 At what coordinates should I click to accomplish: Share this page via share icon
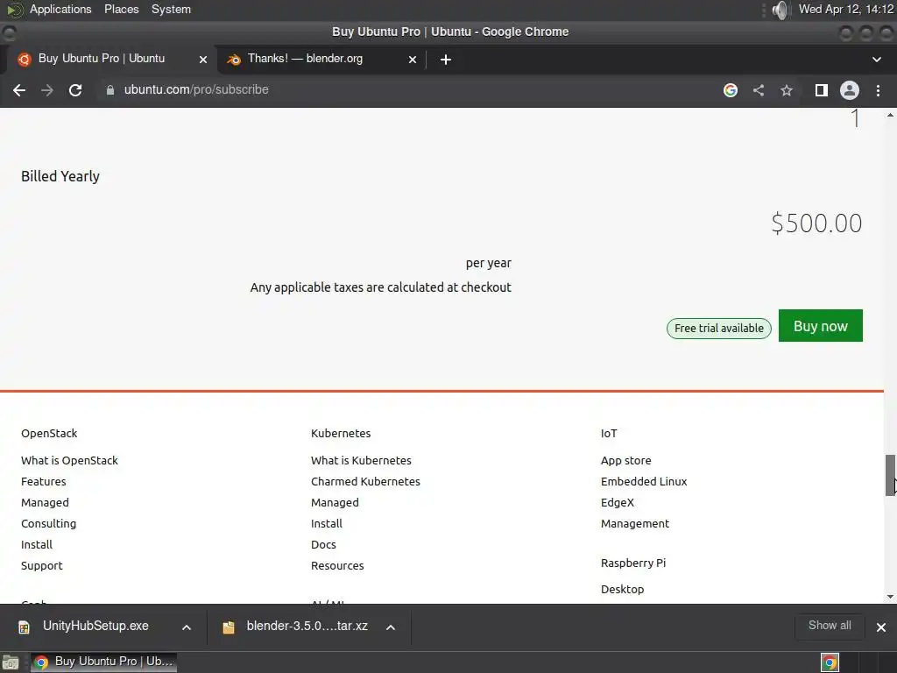coord(759,90)
